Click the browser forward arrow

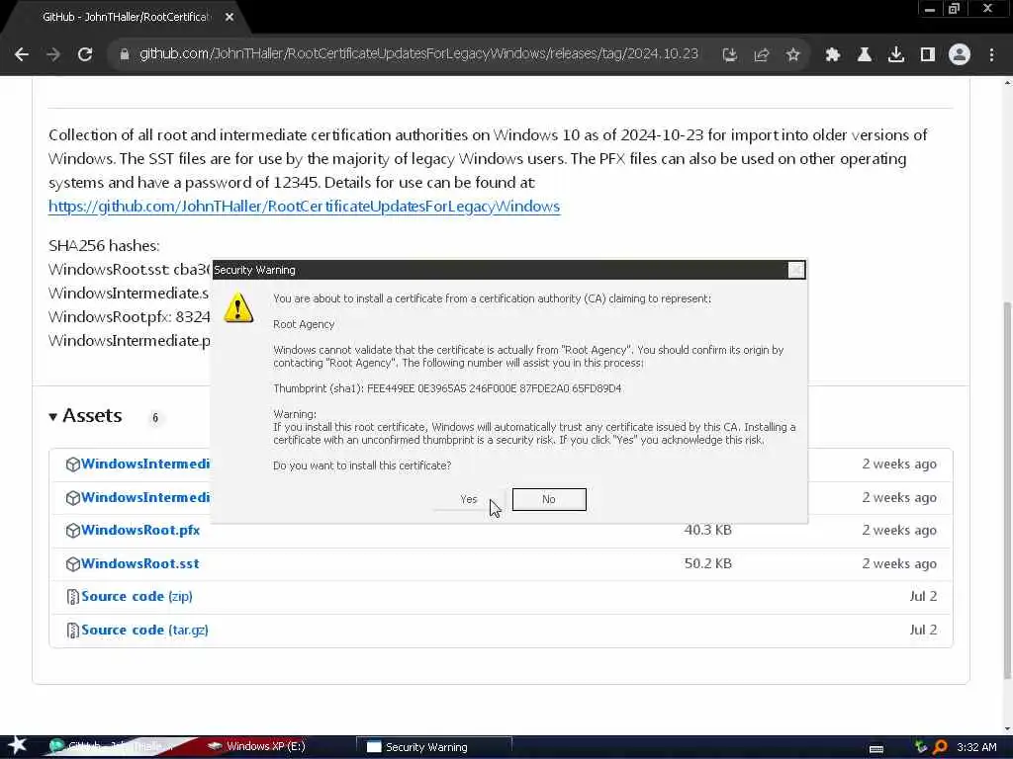(53, 54)
